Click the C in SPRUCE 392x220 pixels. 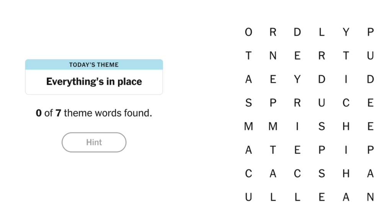tap(346, 103)
